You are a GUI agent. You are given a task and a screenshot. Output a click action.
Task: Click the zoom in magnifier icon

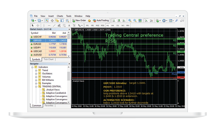pyautogui.click(x=130, y=21)
